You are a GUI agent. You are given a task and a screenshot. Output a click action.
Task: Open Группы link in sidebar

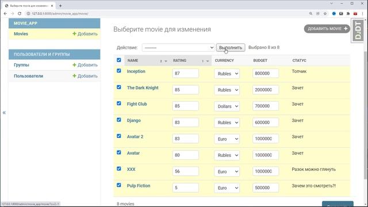tap(21, 65)
